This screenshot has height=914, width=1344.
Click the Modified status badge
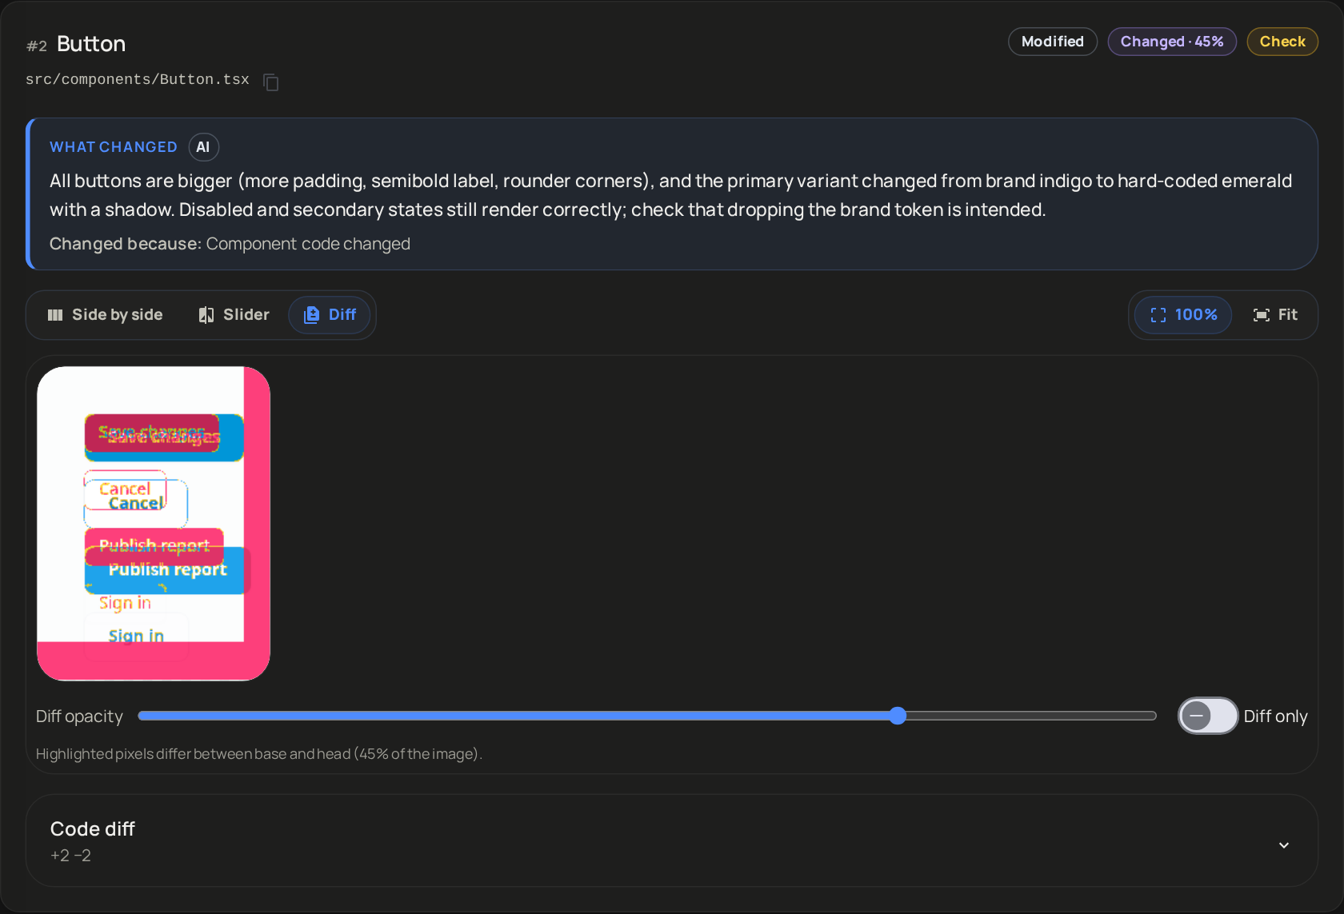point(1053,42)
